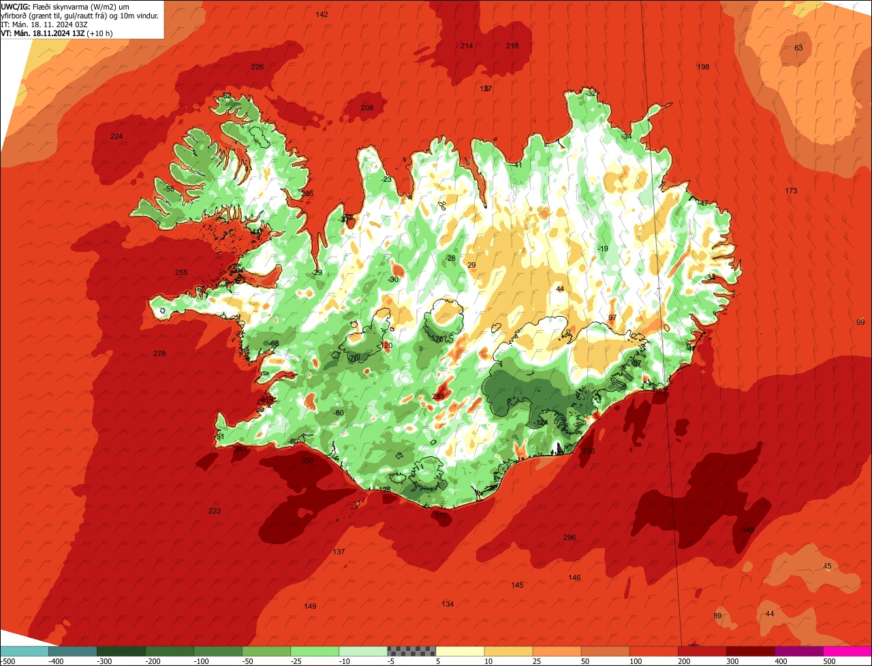Click the 'IT: Mán. 18. 11. 2024 03Z' line

(44, 24)
